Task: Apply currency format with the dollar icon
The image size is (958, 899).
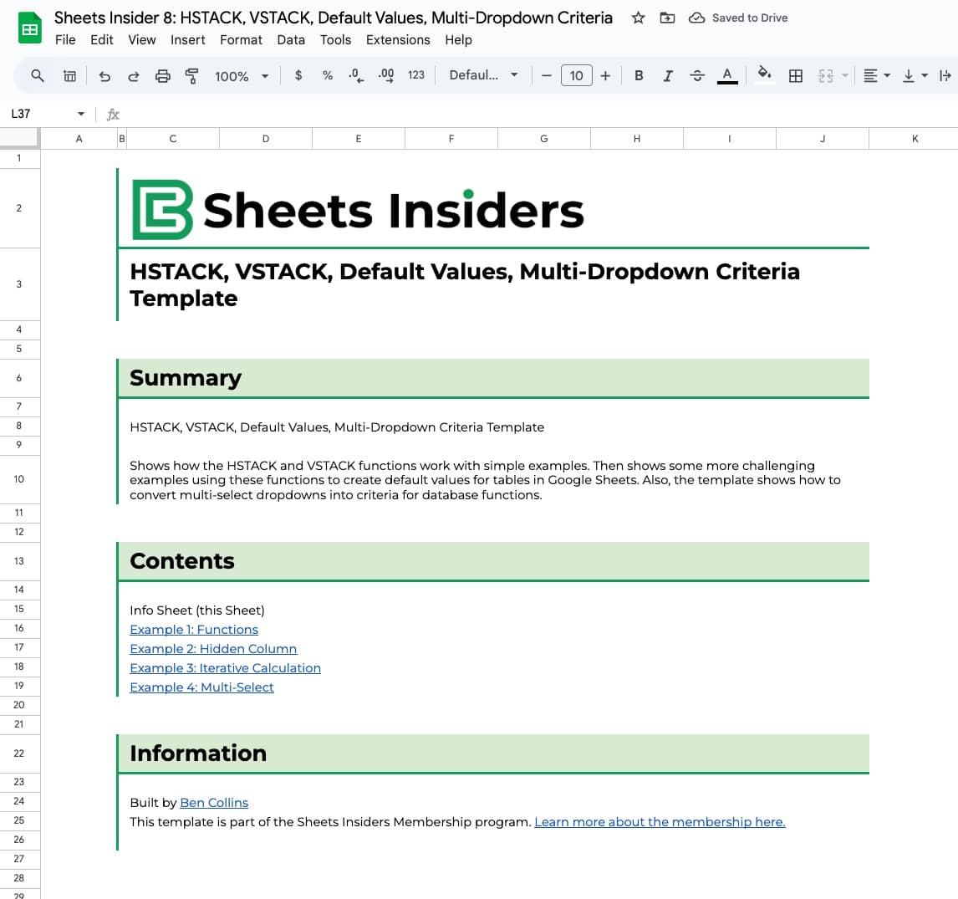Action: (x=298, y=75)
